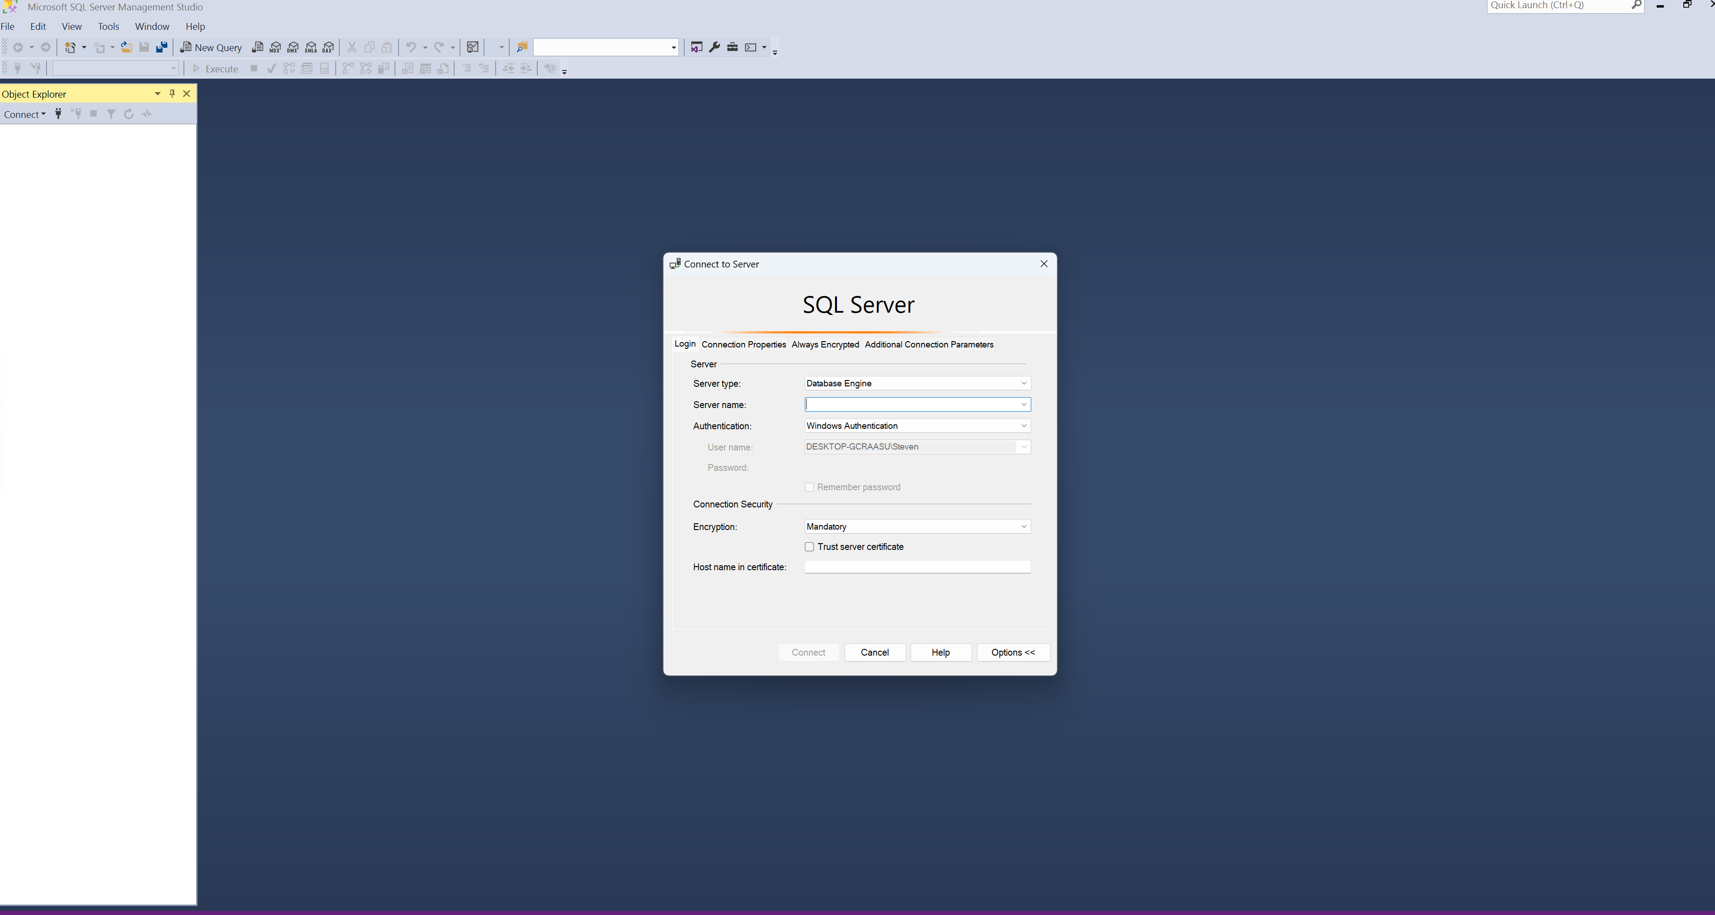Expand the Authentication dropdown
Viewport: 1715px width, 915px height.
point(1023,426)
